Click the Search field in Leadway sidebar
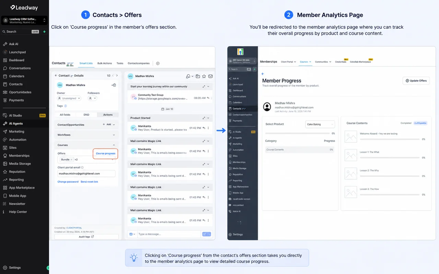Image resolution: width=439 pixels, height=274 pixels. point(21,32)
